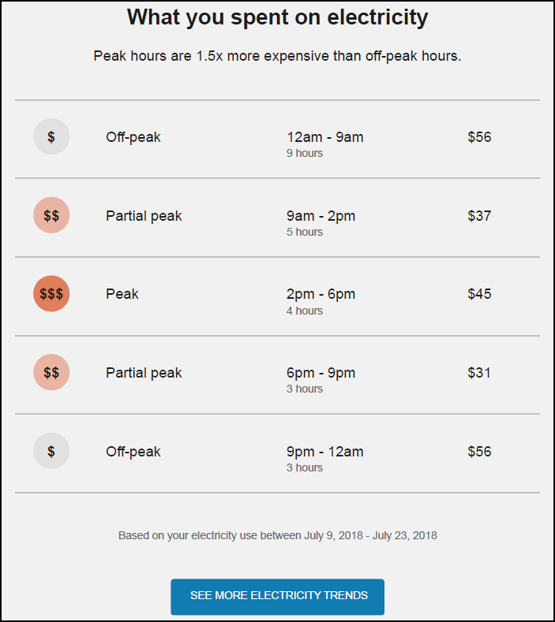Click the $45 peak cost amount
Viewport: 555px width, 622px height.
(479, 294)
